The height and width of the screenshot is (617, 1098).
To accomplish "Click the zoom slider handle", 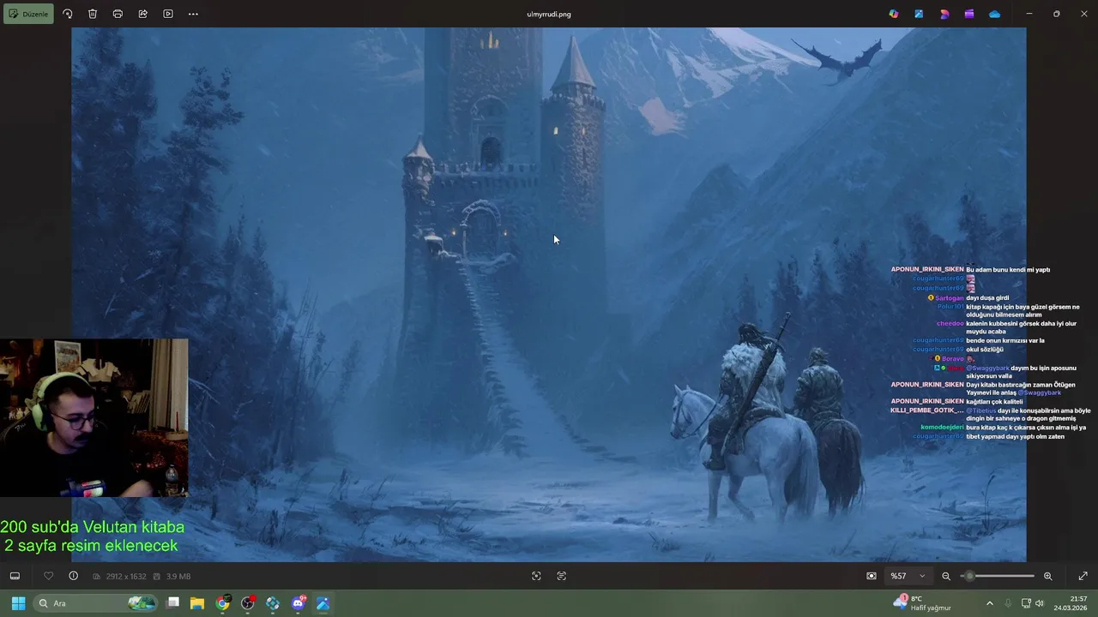I will 969,576.
